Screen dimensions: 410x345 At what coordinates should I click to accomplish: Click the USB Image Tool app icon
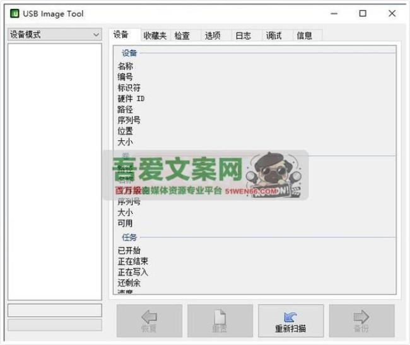pos(15,13)
